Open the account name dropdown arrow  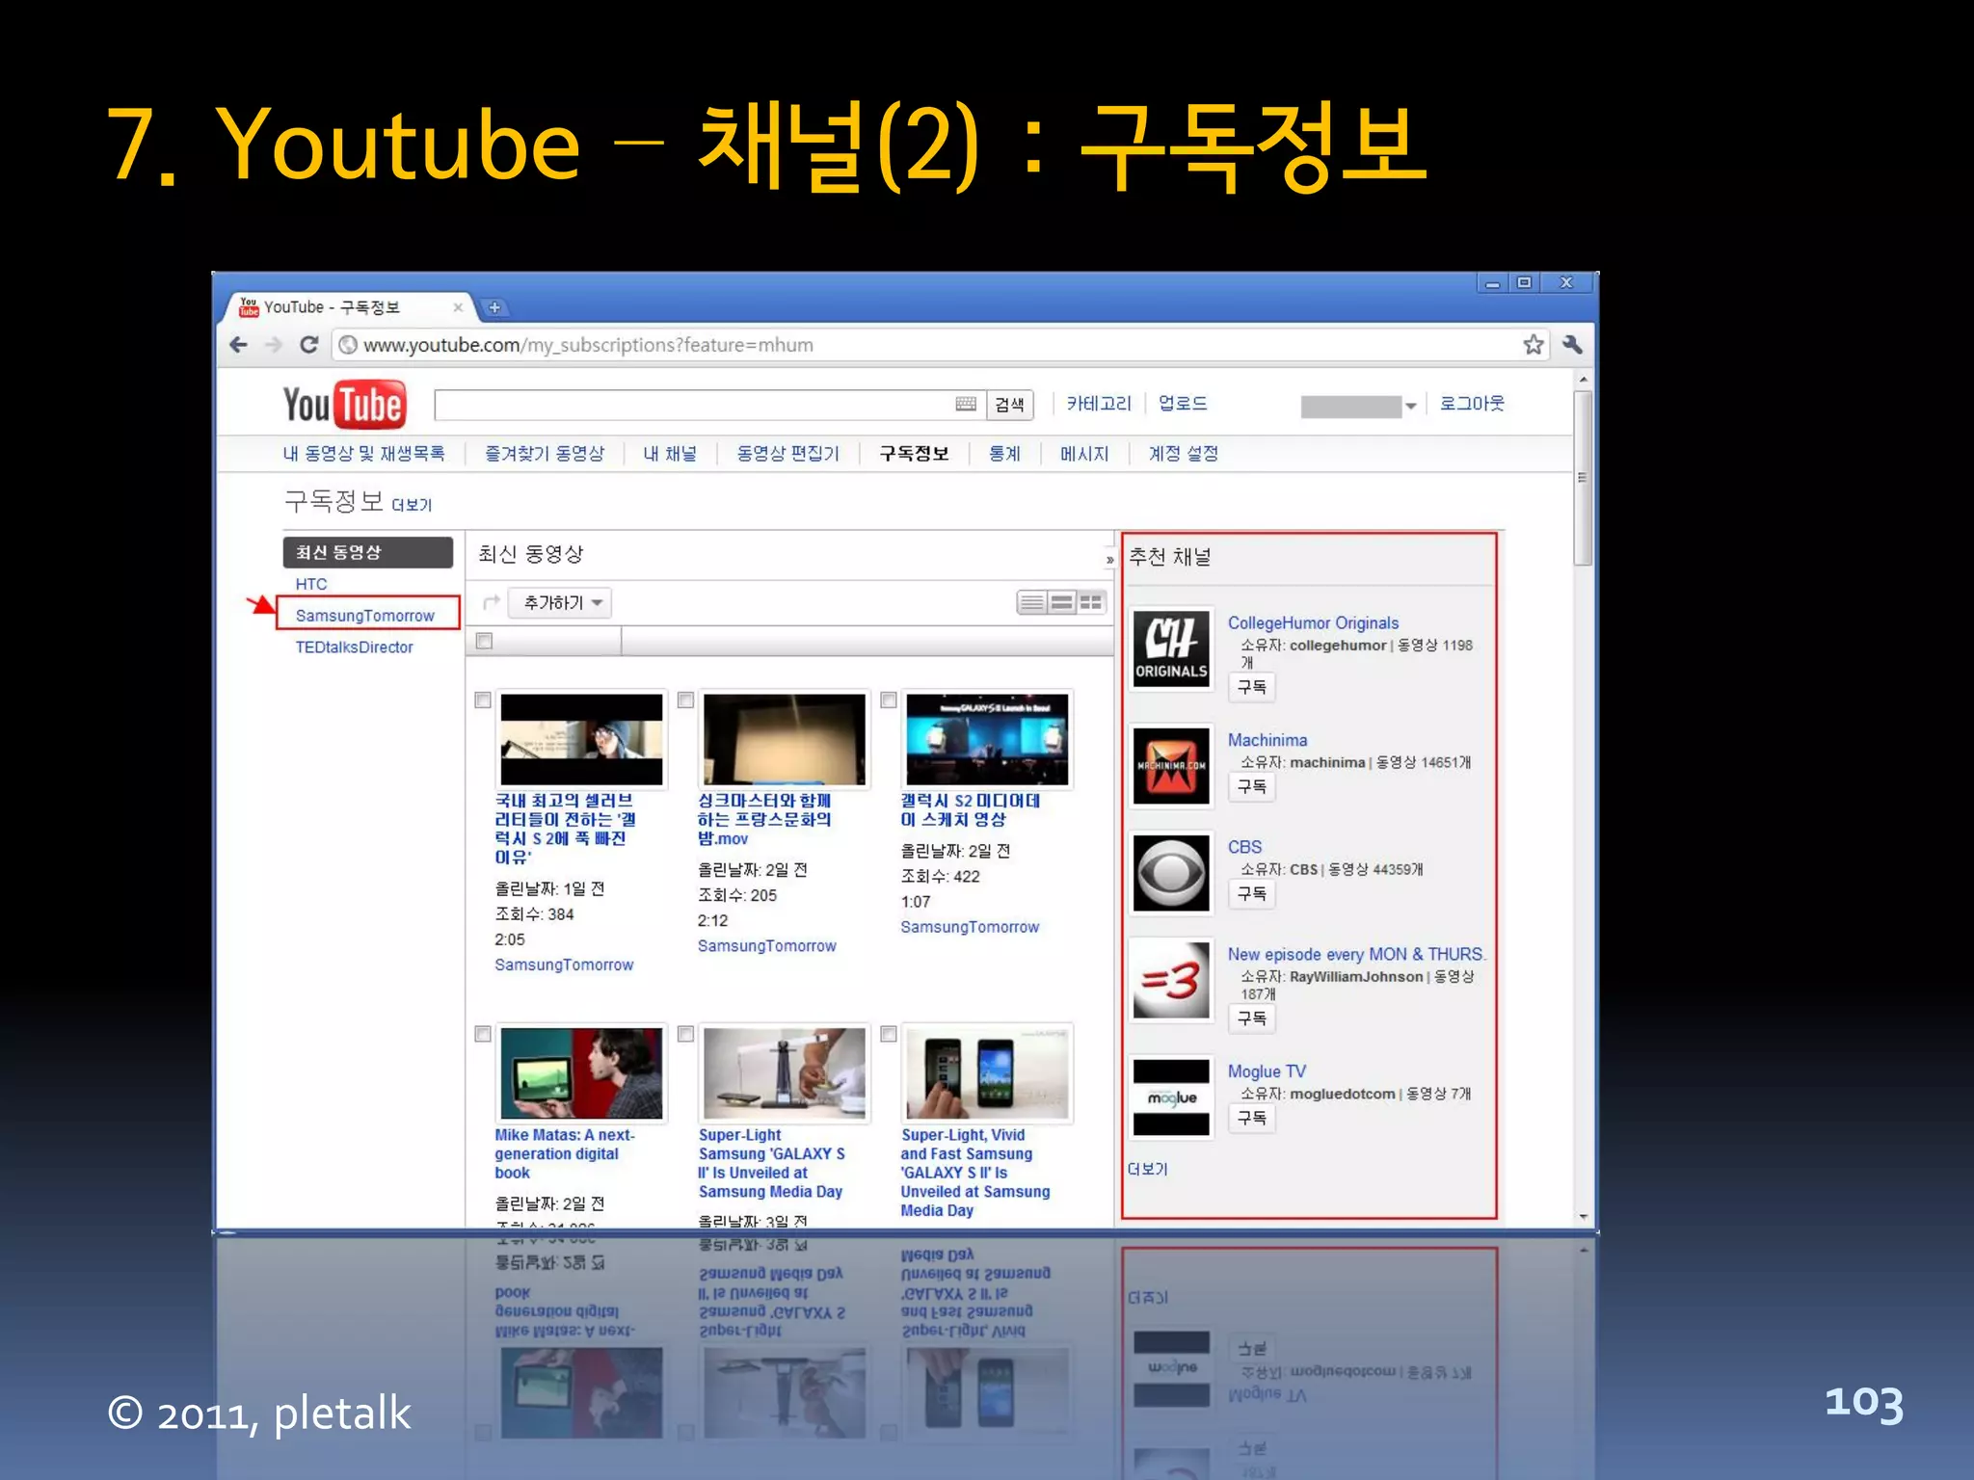(x=1410, y=406)
